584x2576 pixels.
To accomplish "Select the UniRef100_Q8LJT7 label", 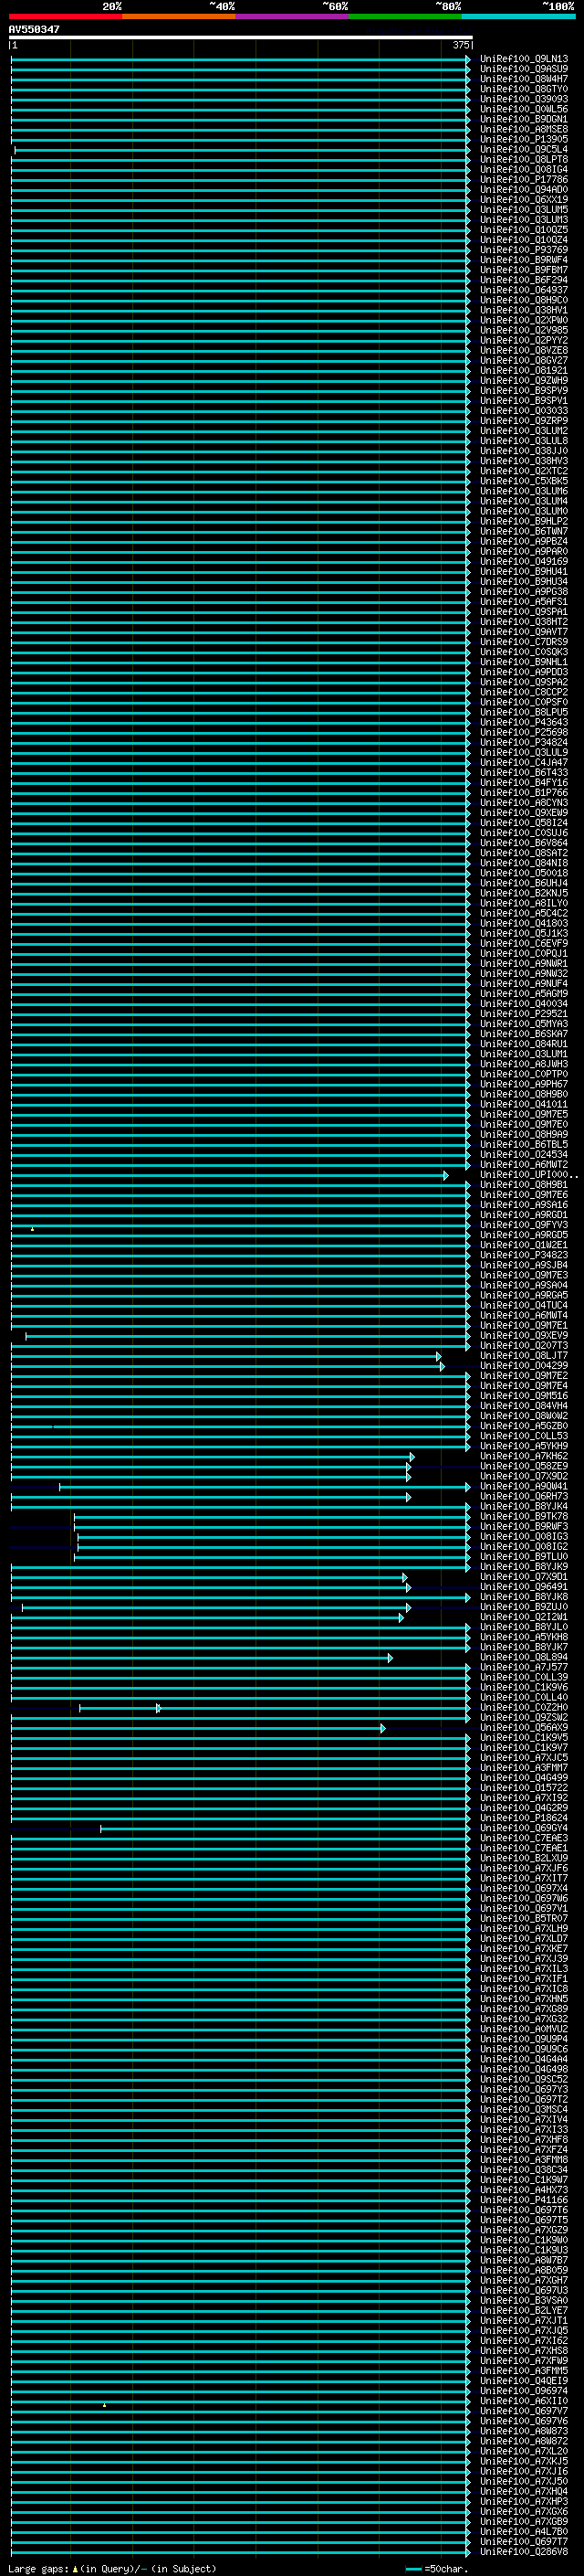I will coord(523,1356).
